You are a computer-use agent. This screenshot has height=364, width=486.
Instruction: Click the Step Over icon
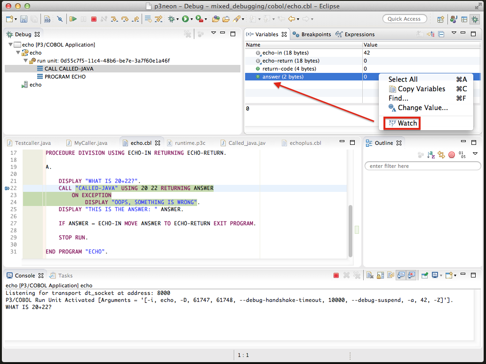(125, 19)
